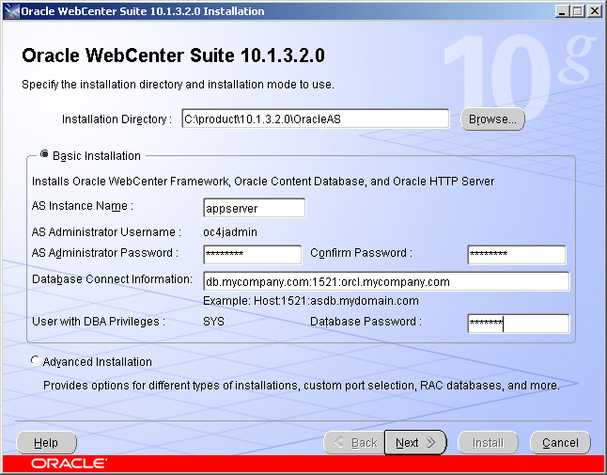Select the Basic Installation radio button

tap(44, 154)
